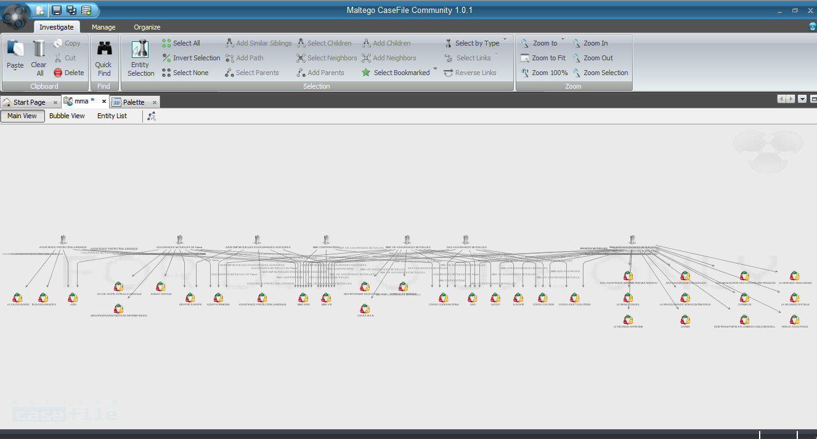Click Zoom Selection
The height and width of the screenshot is (439, 817).
pyautogui.click(x=600, y=73)
